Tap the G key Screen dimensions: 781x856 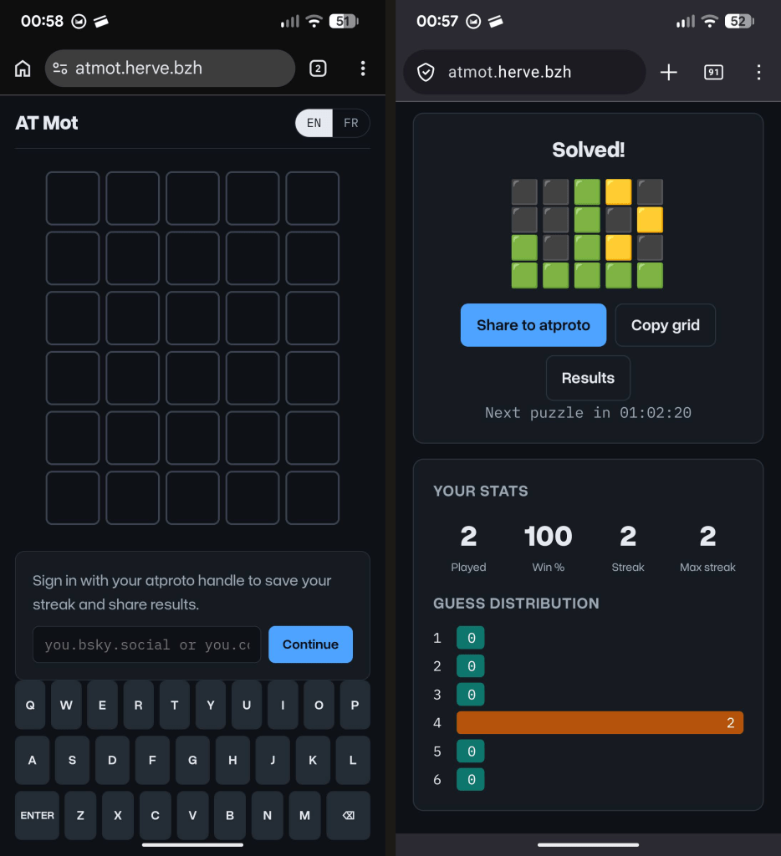click(x=192, y=760)
